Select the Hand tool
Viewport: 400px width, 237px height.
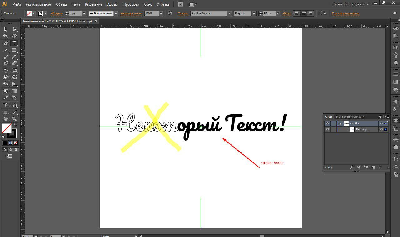tap(6, 119)
